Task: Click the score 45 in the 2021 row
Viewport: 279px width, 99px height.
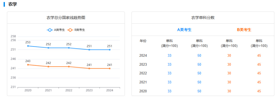Action: (x=259, y=82)
